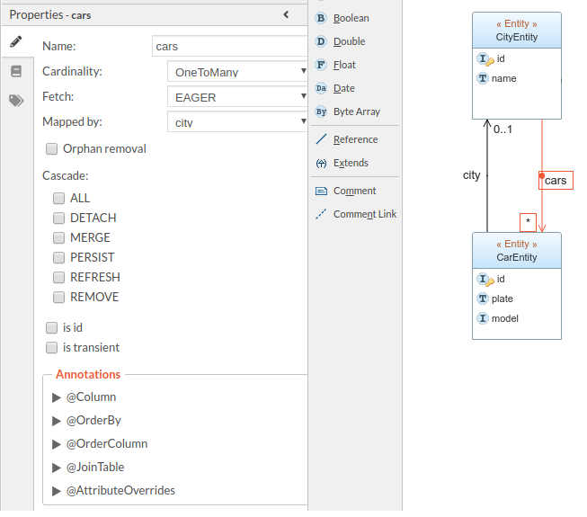Pick the Reference line tool icon
587x517 pixels.
point(321,139)
